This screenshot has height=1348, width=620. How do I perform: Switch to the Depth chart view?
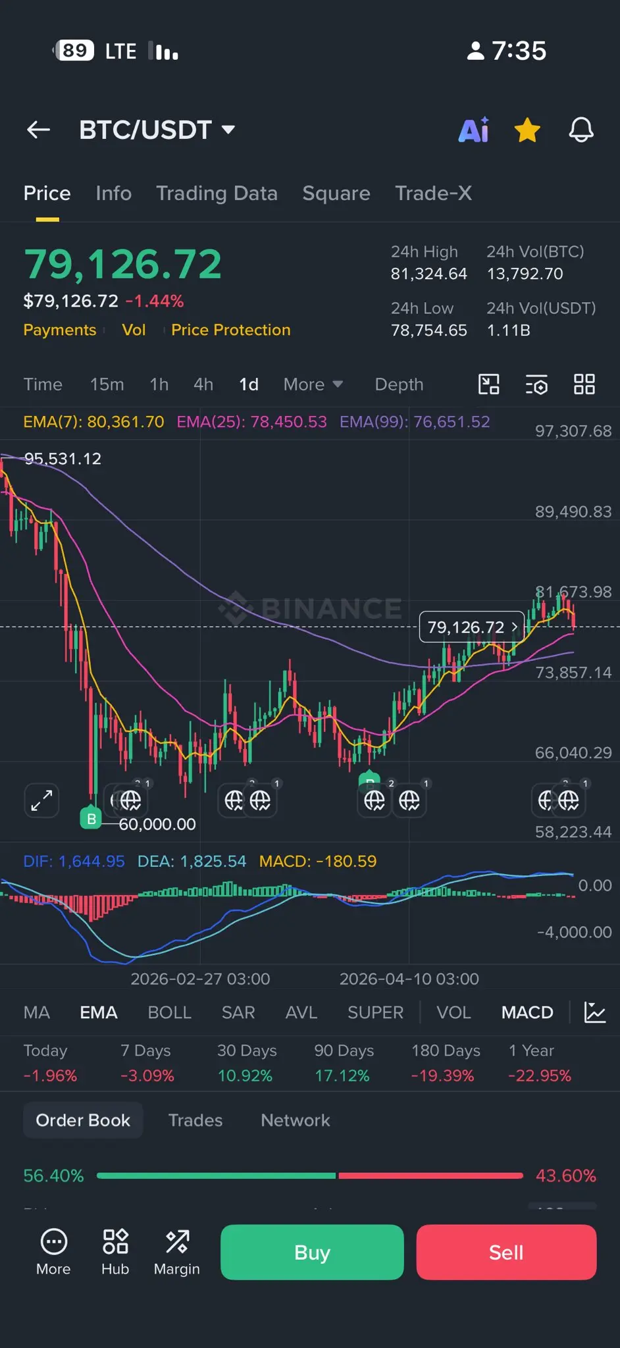pos(399,384)
